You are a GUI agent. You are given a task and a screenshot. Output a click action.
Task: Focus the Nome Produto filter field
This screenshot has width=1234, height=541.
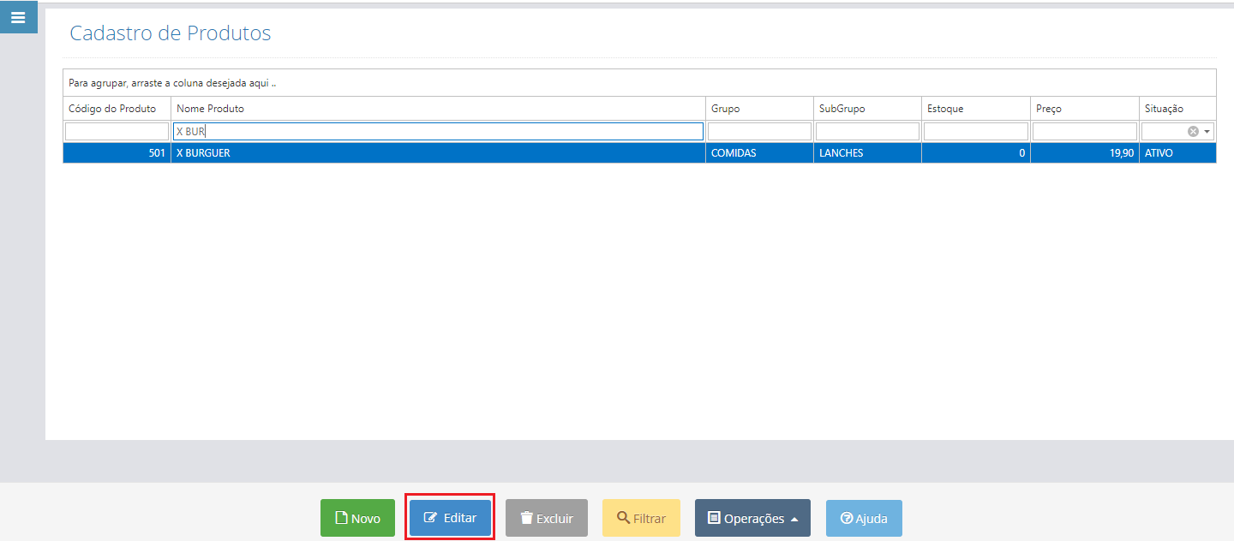tap(438, 131)
